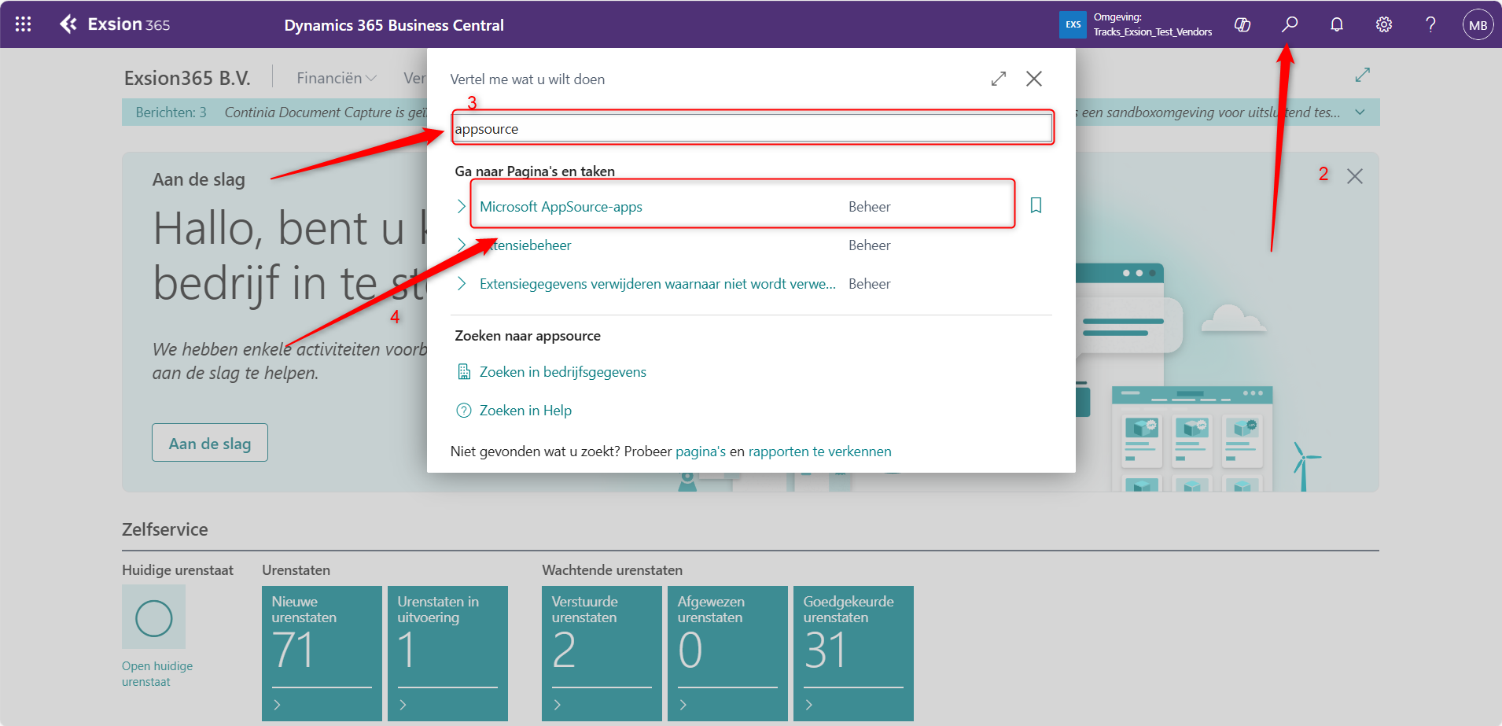This screenshot has height=726, width=1502.
Task: Open Extensiegegevens verwijderen search result
Action: coord(657,284)
